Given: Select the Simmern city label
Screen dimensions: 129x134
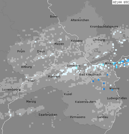Looking at the screenshot, I should coord(74,66).
